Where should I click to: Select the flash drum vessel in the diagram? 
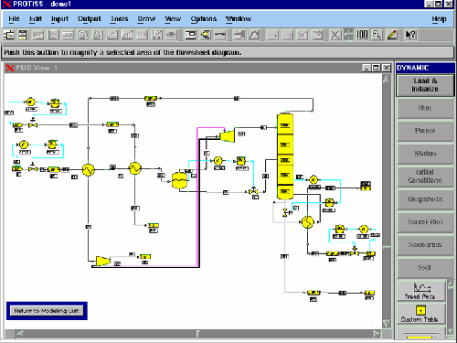click(x=179, y=180)
